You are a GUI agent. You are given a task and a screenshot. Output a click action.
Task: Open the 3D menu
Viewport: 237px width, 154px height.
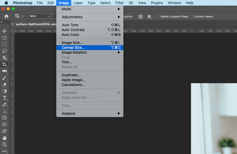coord(131,3)
